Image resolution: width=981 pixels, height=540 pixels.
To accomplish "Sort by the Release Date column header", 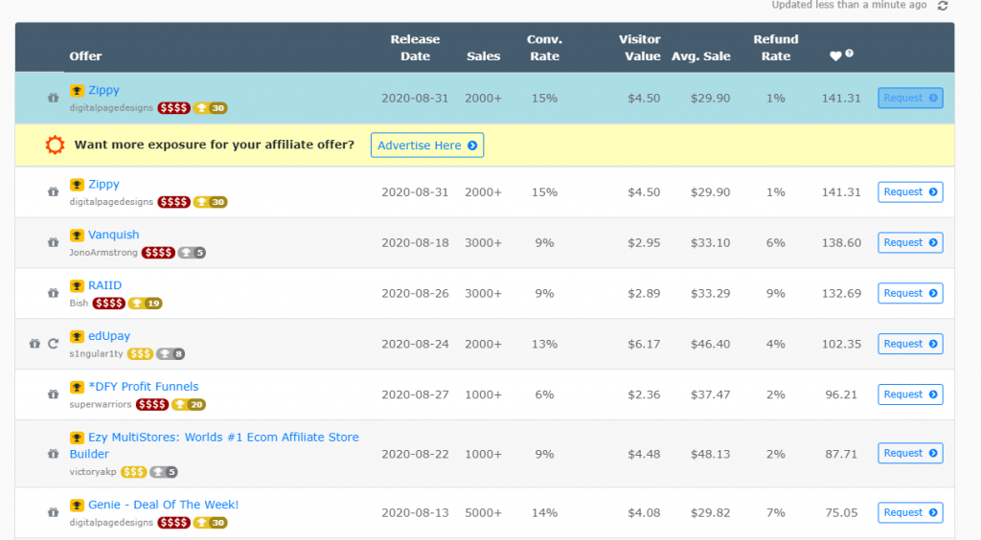I will [x=415, y=48].
